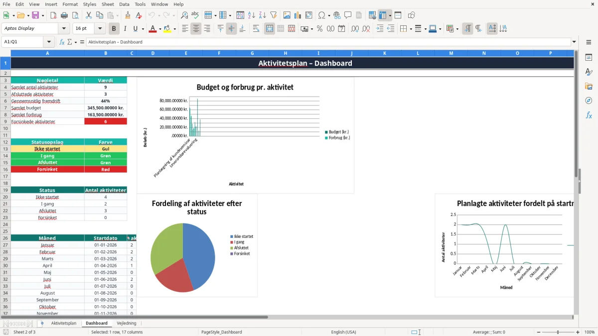Click English (USA) language in status bar
The image size is (598, 336).
click(344, 332)
